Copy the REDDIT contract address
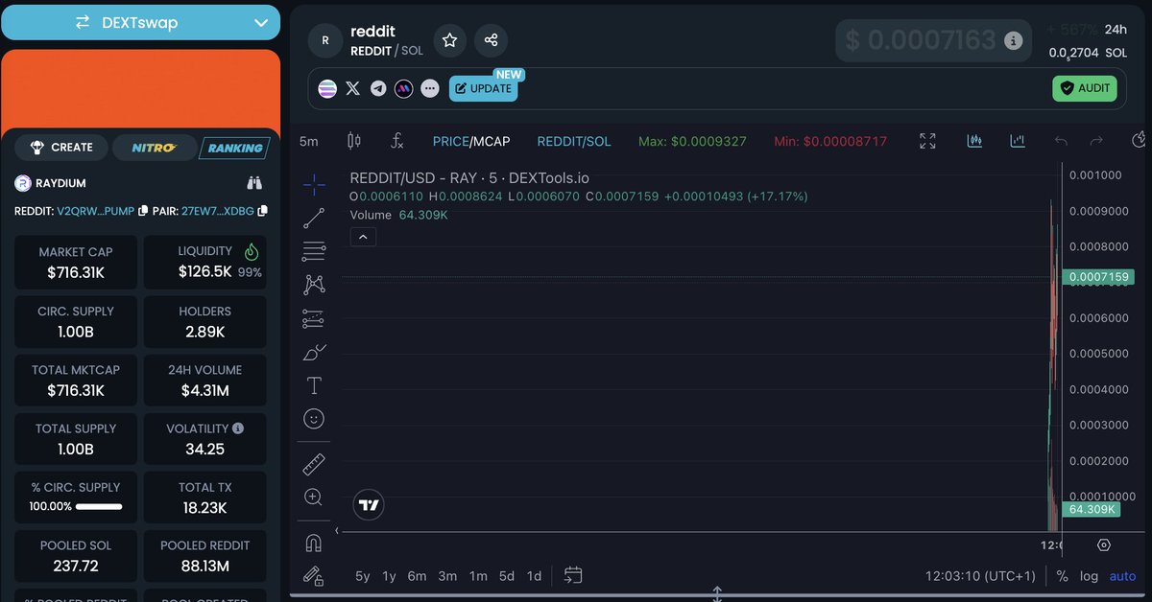 pos(143,210)
